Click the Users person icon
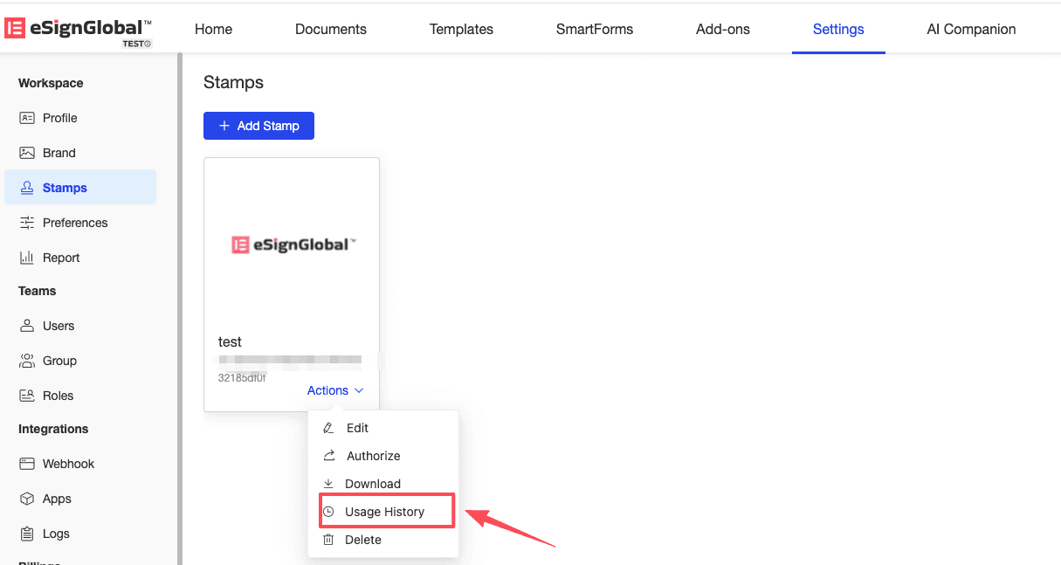The image size is (1061, 565). coord(27,326)
